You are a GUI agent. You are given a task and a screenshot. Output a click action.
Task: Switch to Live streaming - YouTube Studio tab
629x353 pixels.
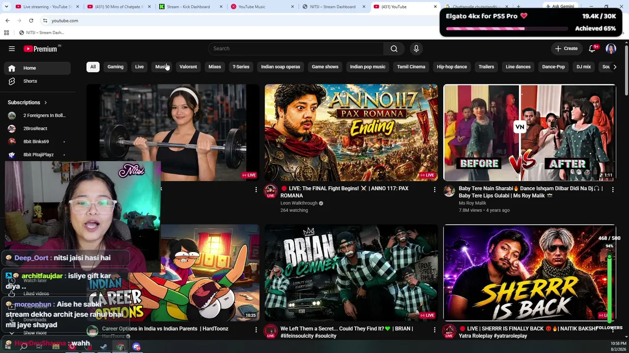pyautogui.click(x=47, y=7)
